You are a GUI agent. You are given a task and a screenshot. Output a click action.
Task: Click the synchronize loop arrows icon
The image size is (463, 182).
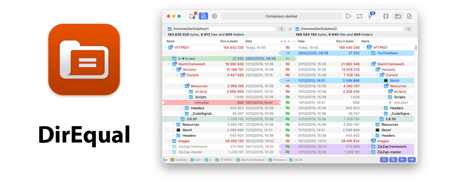[360, 16]
